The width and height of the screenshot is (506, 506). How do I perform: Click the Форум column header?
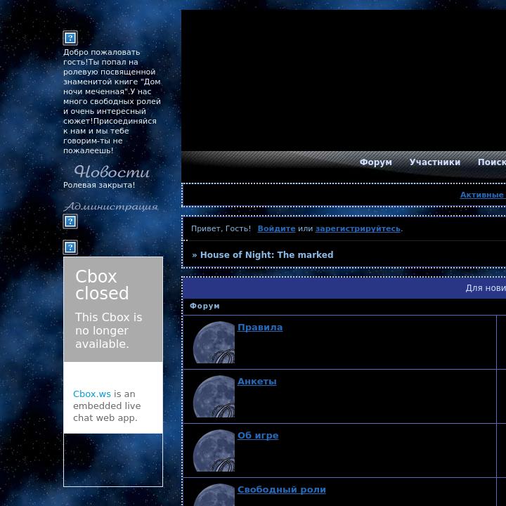click(x=205, y=306)
